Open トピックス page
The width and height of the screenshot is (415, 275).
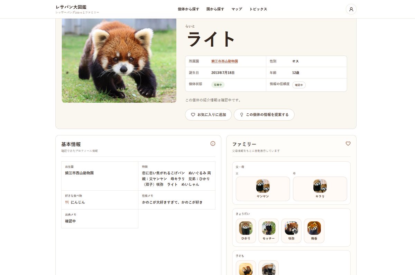tap(258, 9)
